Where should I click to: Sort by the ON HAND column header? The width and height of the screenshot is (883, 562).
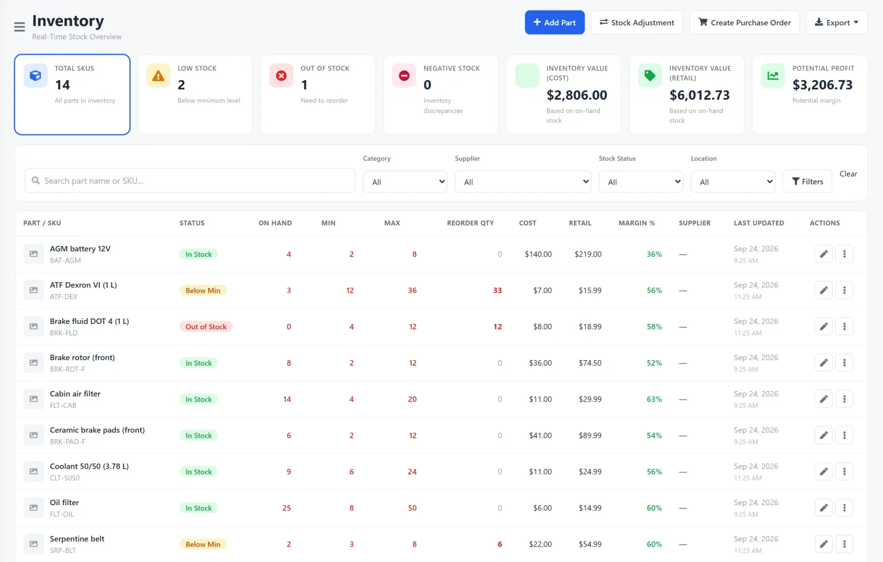(275, 223)
